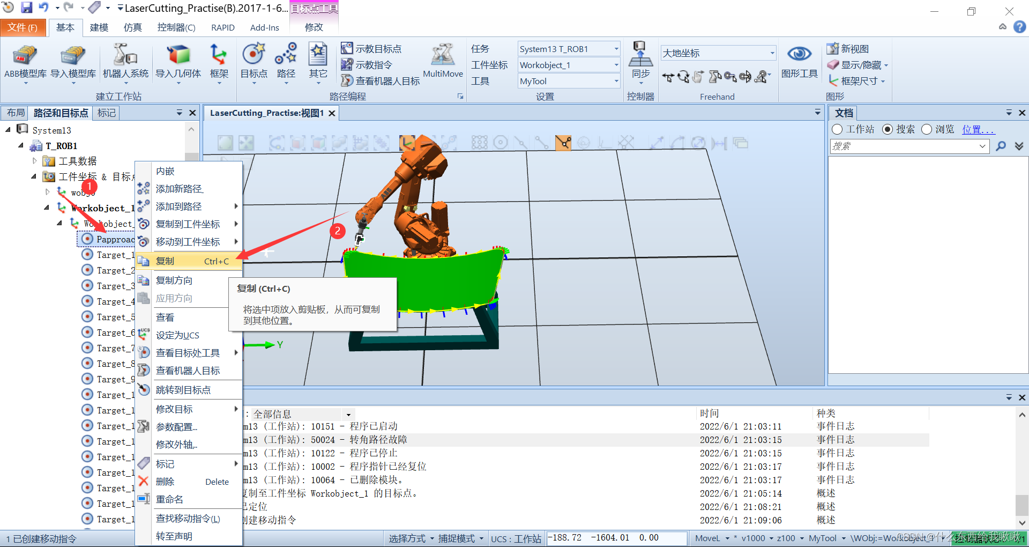Screen dimensions: 1029x547
Task: Click the 导入几何体 import geometry icon
Action: coord(178,62)
